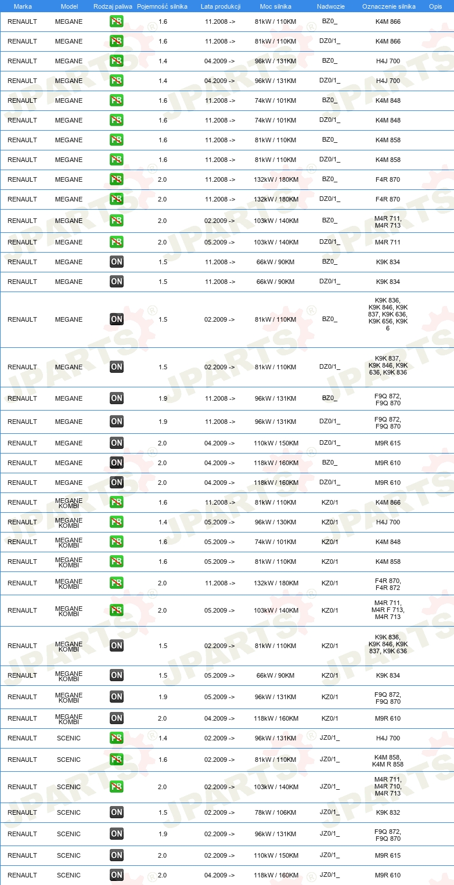
Task: Select the 'F4R 870, F4R 872' engine cell
Action: coord(388,584)
